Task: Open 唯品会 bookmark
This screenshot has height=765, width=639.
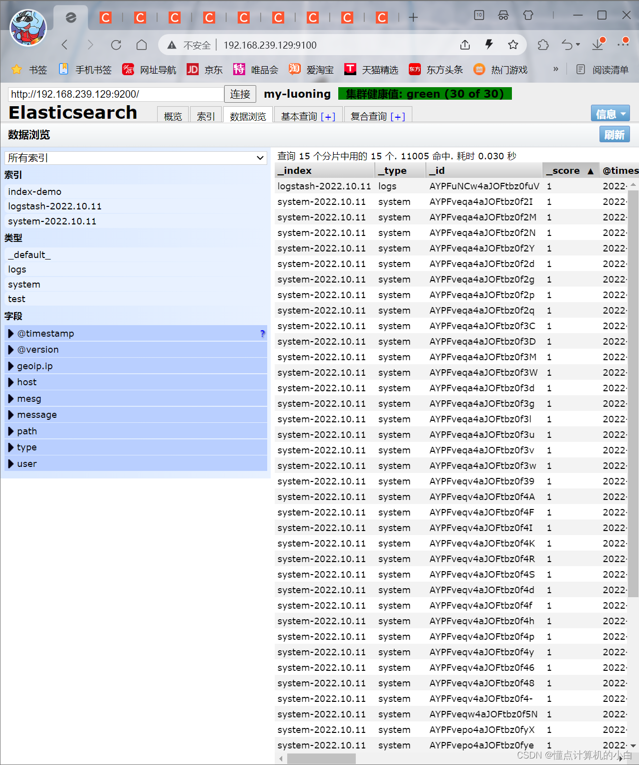Action: point(256,70)
